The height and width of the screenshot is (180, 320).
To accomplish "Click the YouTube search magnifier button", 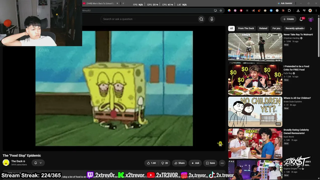I will [201, 19].
